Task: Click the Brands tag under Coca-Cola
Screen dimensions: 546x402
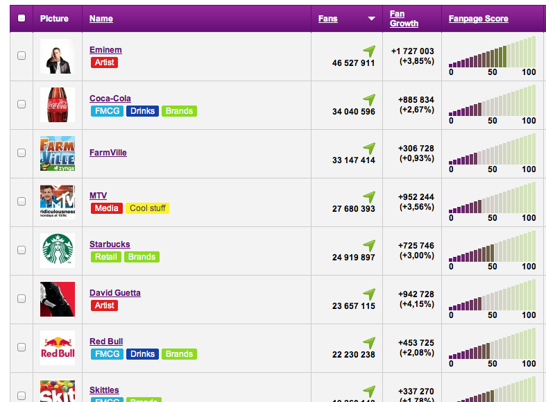Action: (x=179, y=111)
